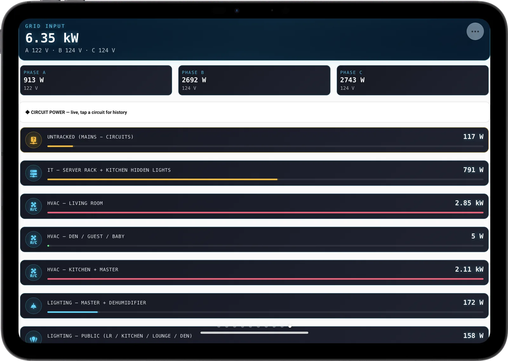
Task: Tap the CIRCUIT POWER section header
Action: [x=254, y=112]
